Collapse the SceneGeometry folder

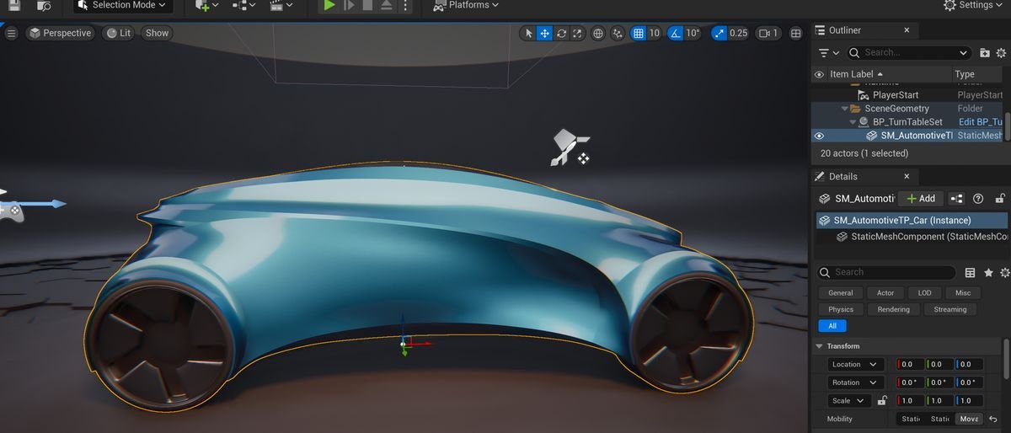click(845, 109)
